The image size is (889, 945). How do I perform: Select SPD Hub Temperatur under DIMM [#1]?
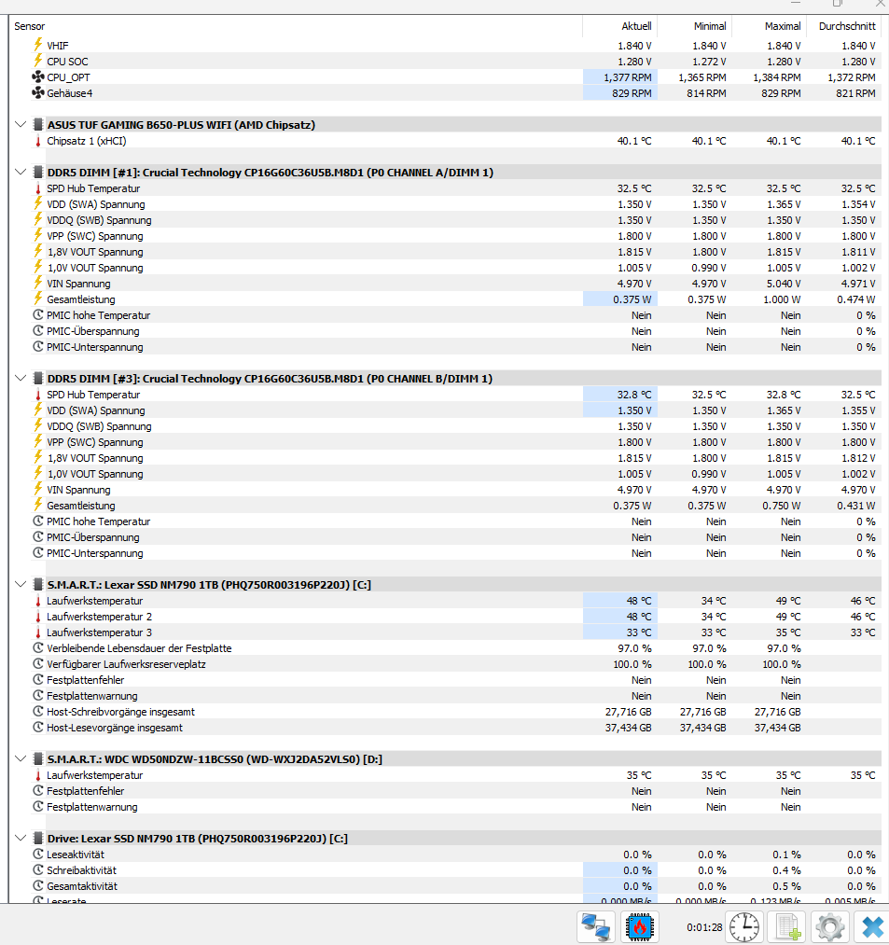(x=93, y=188)
